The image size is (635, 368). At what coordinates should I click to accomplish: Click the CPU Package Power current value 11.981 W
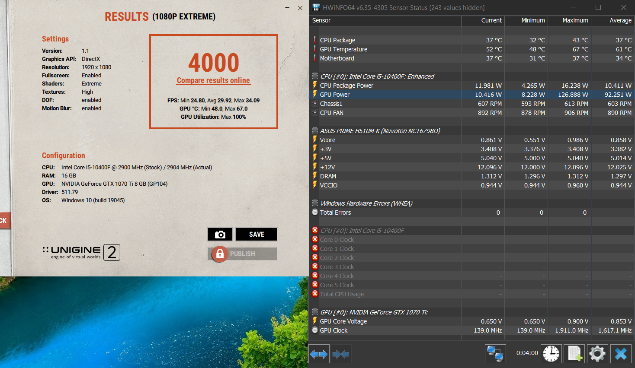pos(488,86)
